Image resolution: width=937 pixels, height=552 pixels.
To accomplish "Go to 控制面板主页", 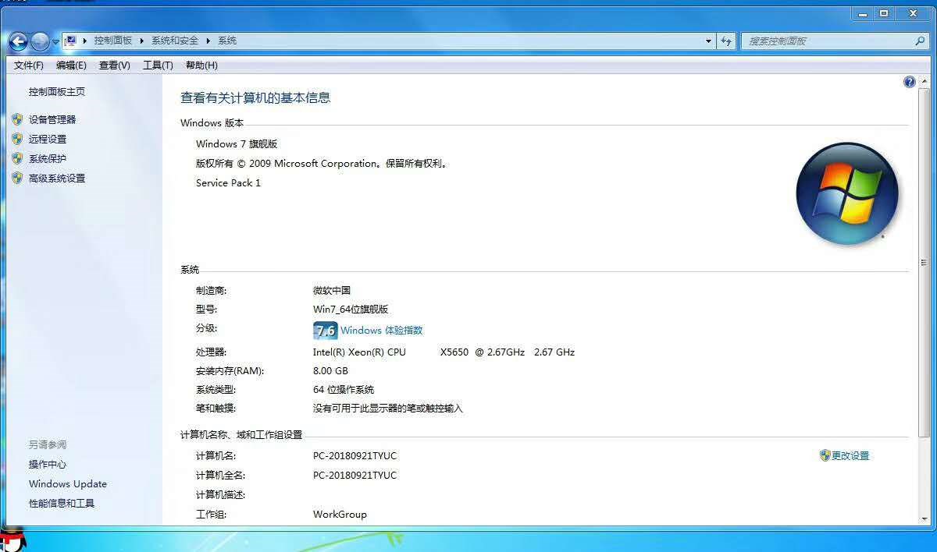I will pos(57,92).
